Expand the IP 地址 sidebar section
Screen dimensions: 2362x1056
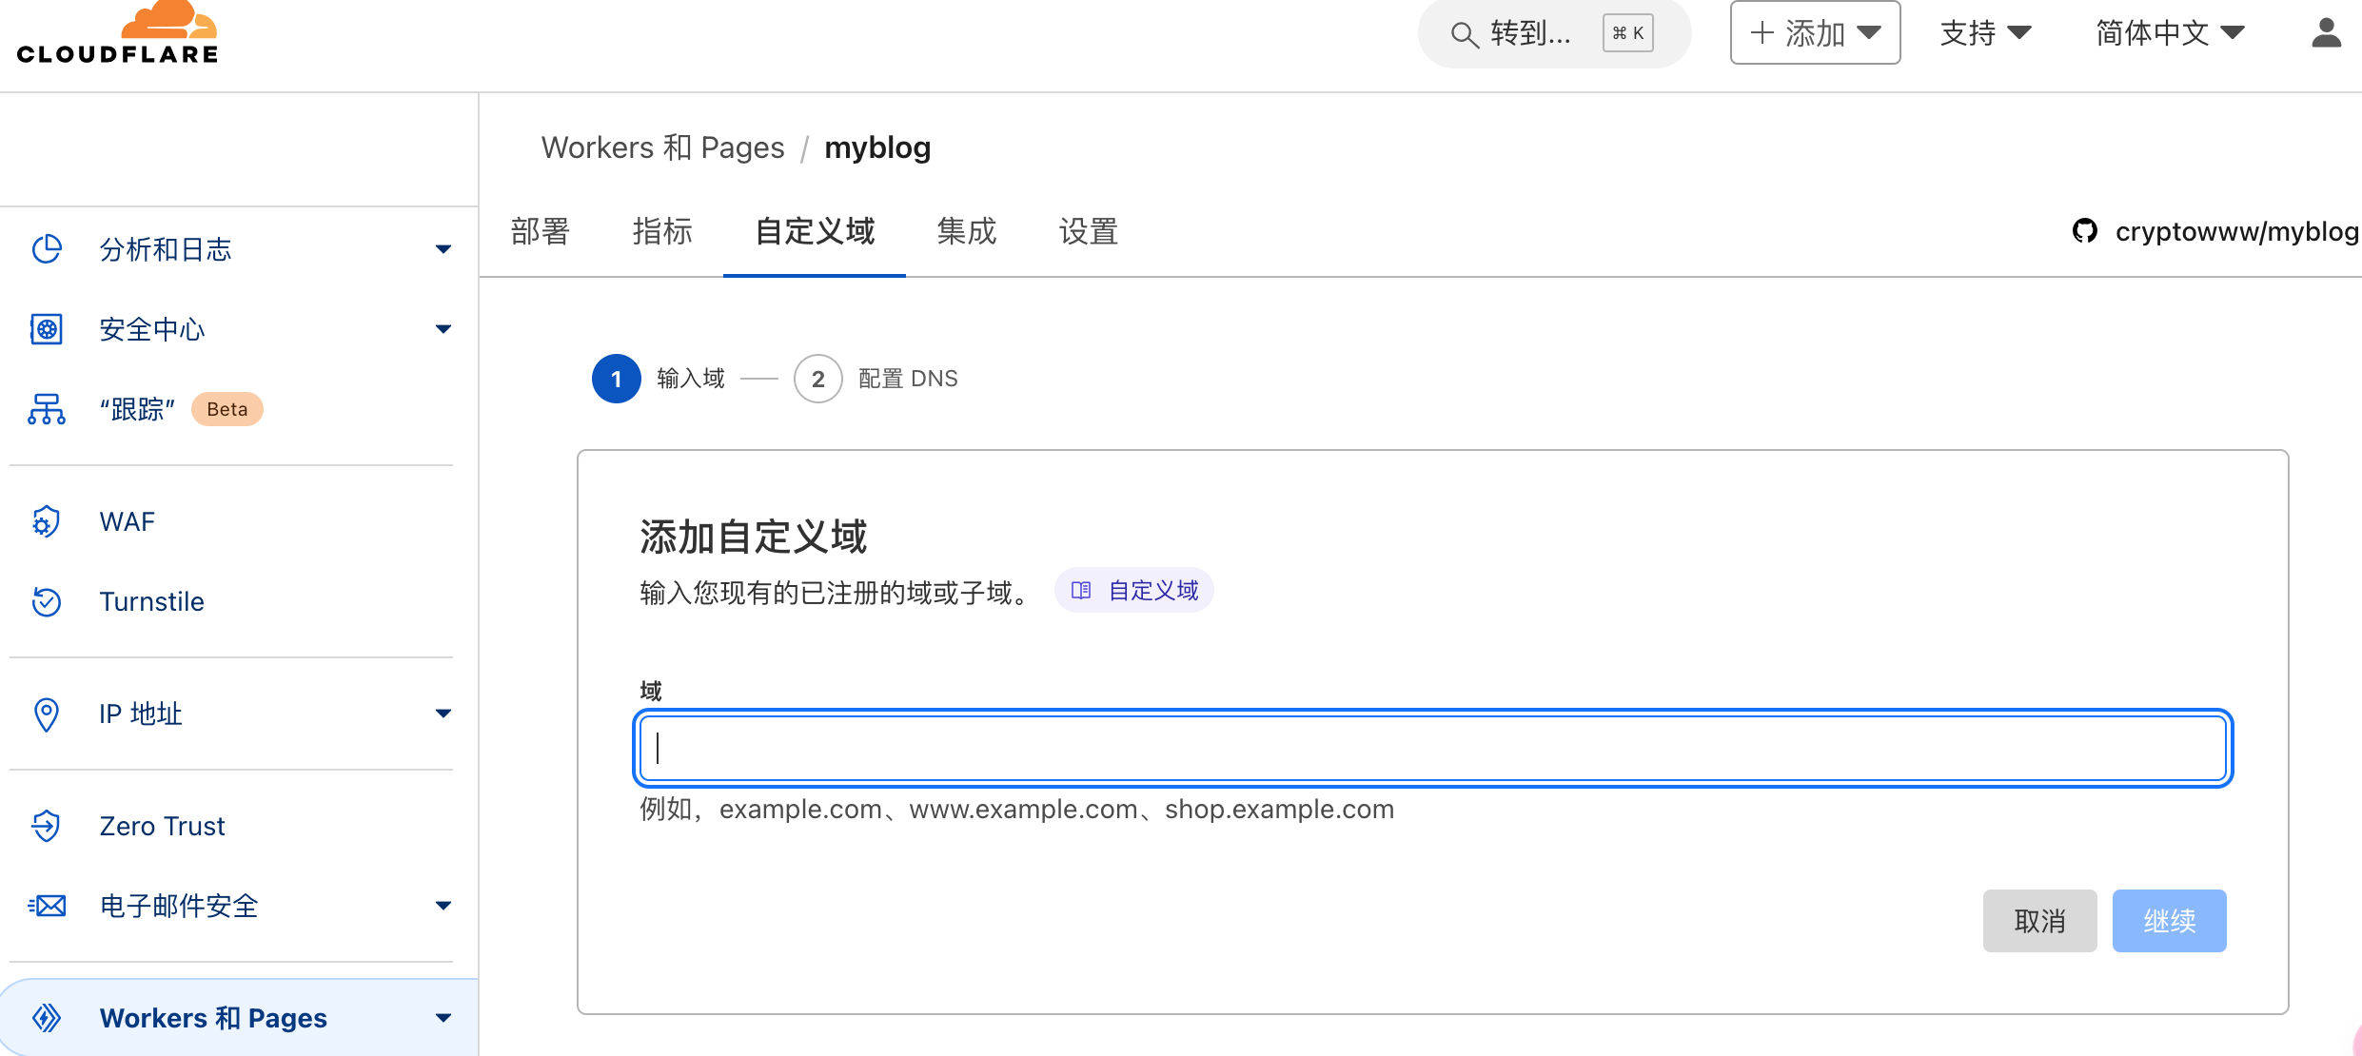tap(443, 714)
